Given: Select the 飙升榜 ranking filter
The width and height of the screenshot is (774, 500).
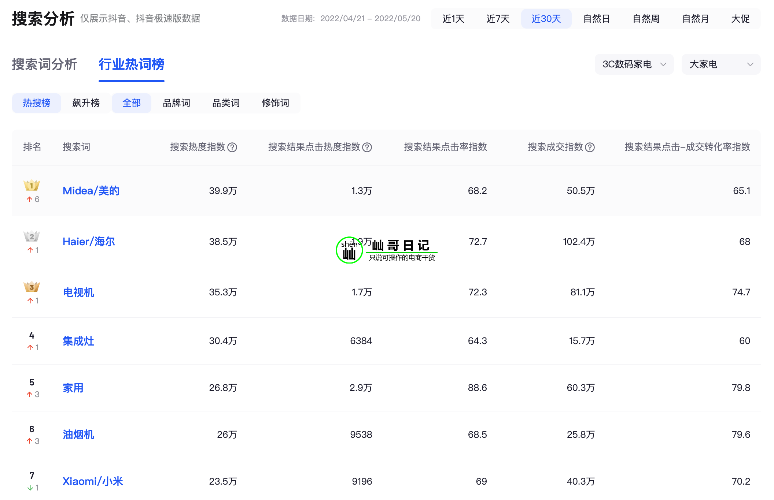Looking at the screenshot, I should click(86, 103).
